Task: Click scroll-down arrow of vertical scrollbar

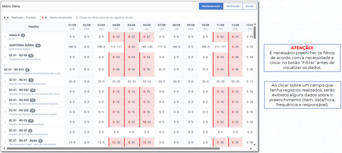Action: pyautogui.click(x=254, y=145)
